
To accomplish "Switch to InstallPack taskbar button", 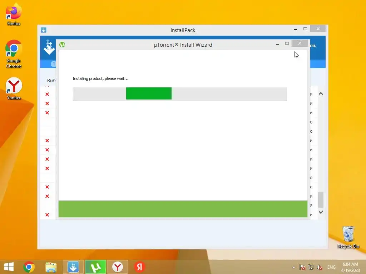I will pos(73,267).
